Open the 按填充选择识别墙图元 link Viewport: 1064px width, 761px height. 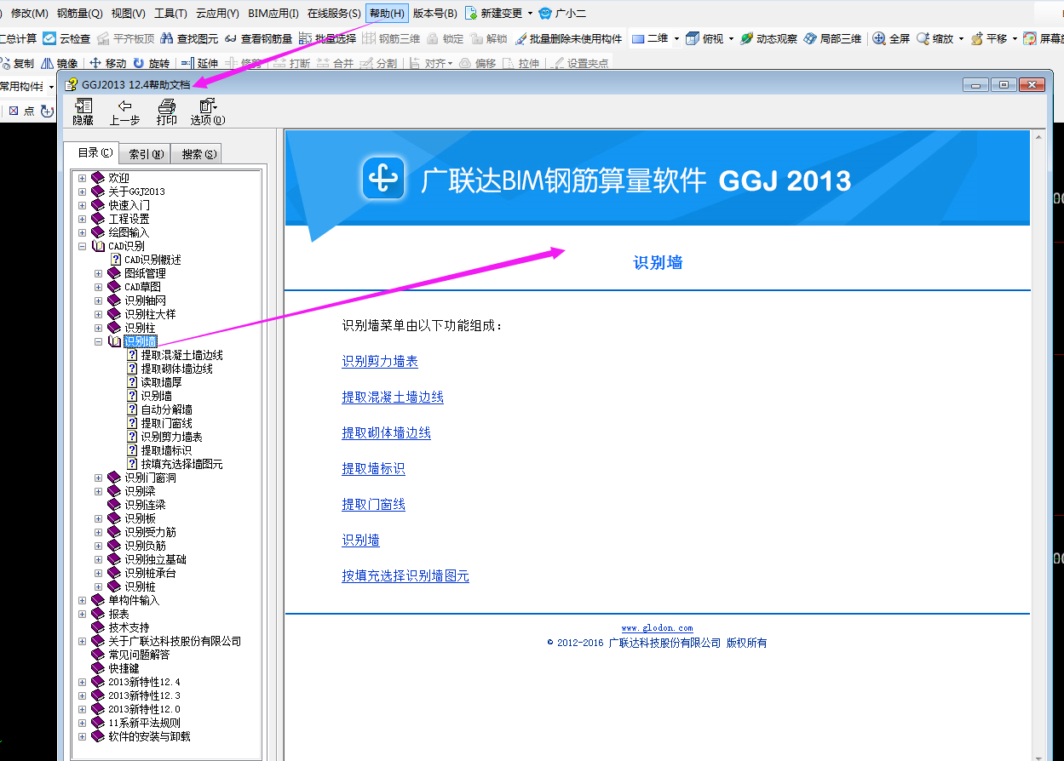click(x=405, y=576)
